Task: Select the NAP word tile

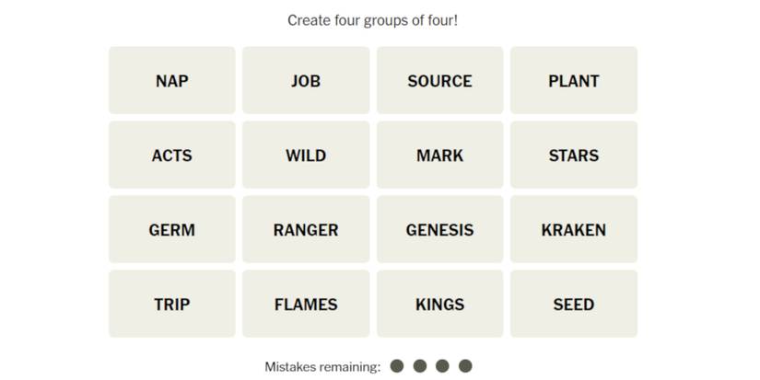Action: coord(172,81)
